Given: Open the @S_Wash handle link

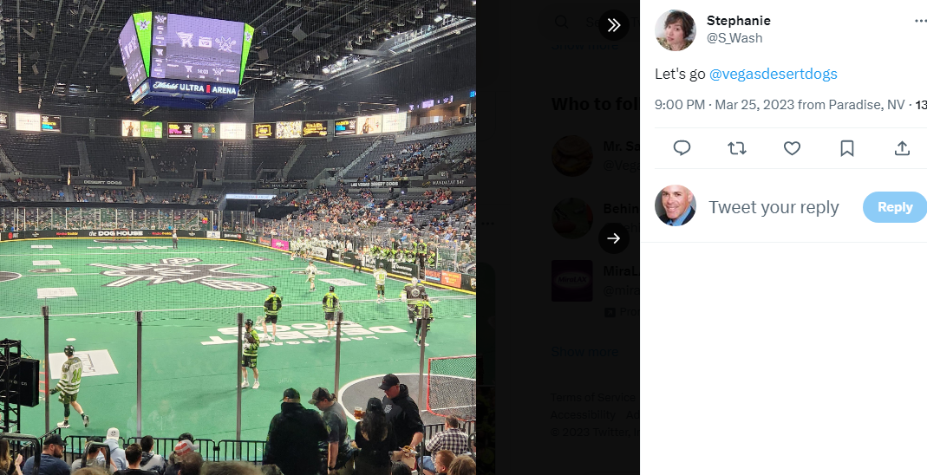Looking at the screenshot, I should point(734,38).
